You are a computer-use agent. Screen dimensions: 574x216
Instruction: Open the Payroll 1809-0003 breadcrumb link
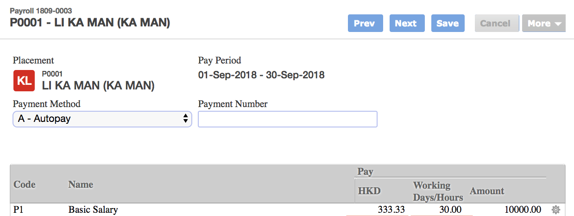pos(41,11)
